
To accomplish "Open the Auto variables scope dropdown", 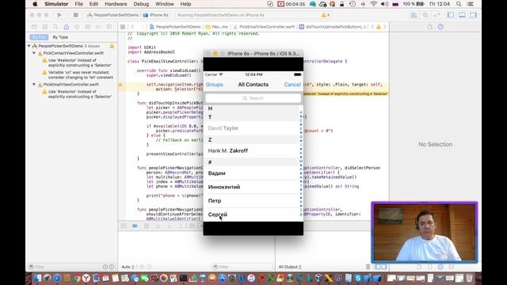I will 128,267.
